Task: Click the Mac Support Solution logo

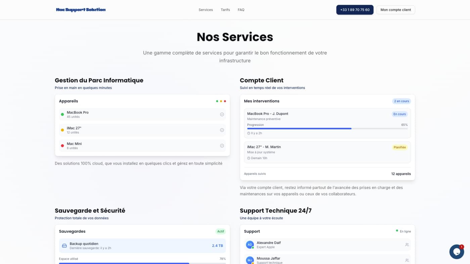Action: (x=81, y=10)
